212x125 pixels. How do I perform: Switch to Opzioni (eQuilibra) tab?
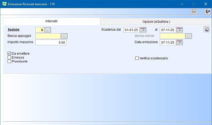click(x=156, y=21)
